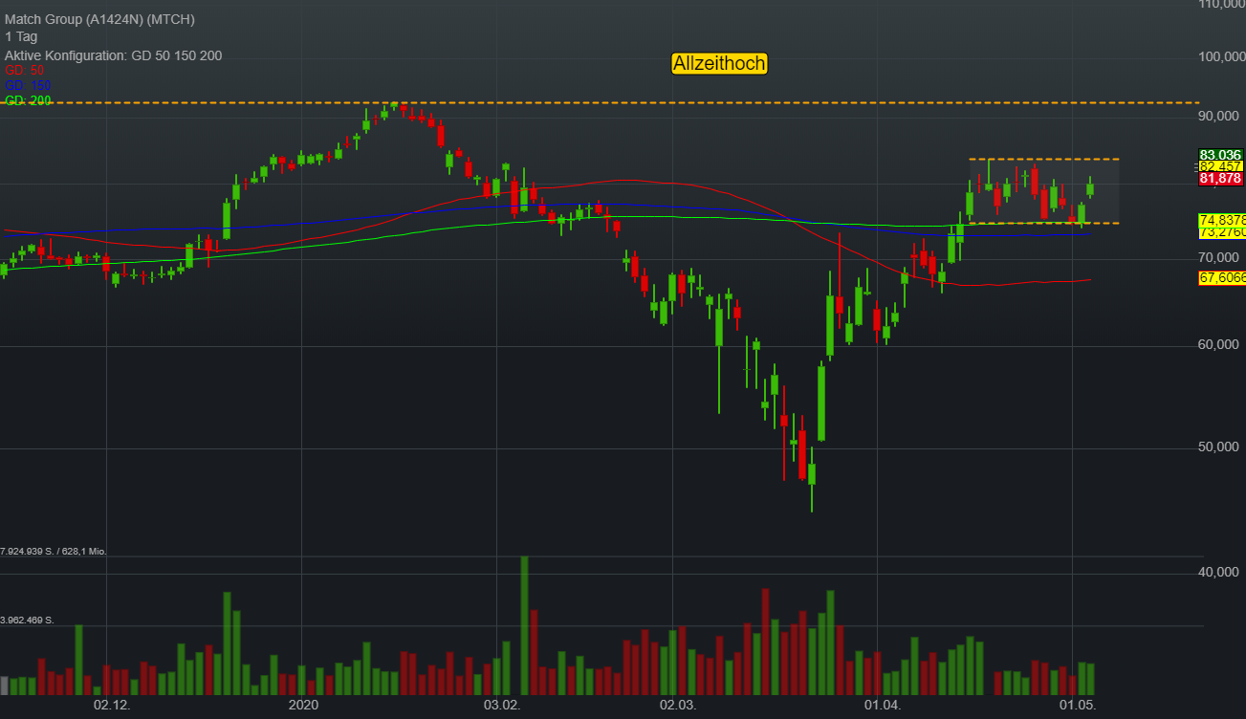This screenshot has width=1246, height=719.
Task: Click the '1 Tag' timeframe label
Action: tap(21, 37)
